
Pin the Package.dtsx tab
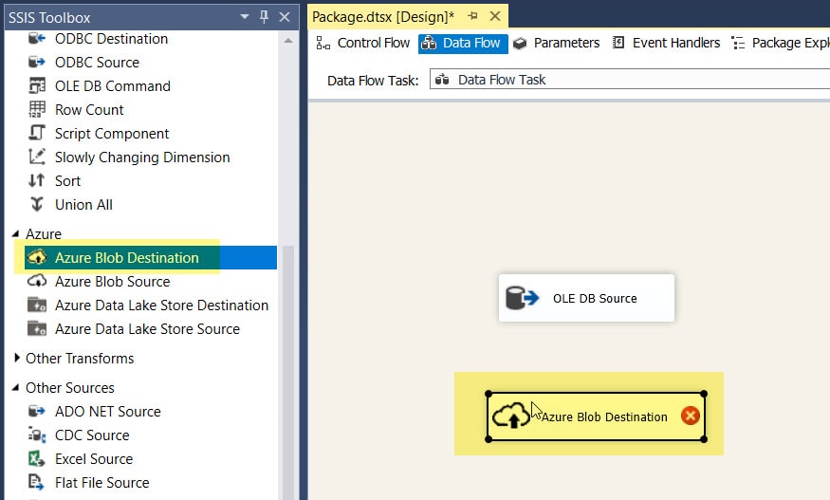[x=472, y=16]
